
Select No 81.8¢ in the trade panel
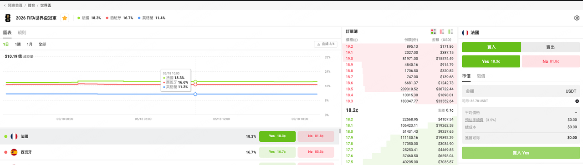coord(551,61)
